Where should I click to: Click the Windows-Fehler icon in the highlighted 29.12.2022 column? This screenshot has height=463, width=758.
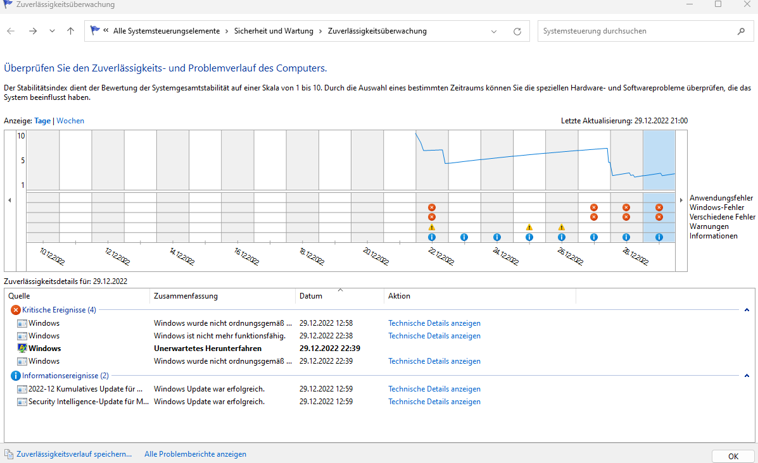[x=659, y=207]
